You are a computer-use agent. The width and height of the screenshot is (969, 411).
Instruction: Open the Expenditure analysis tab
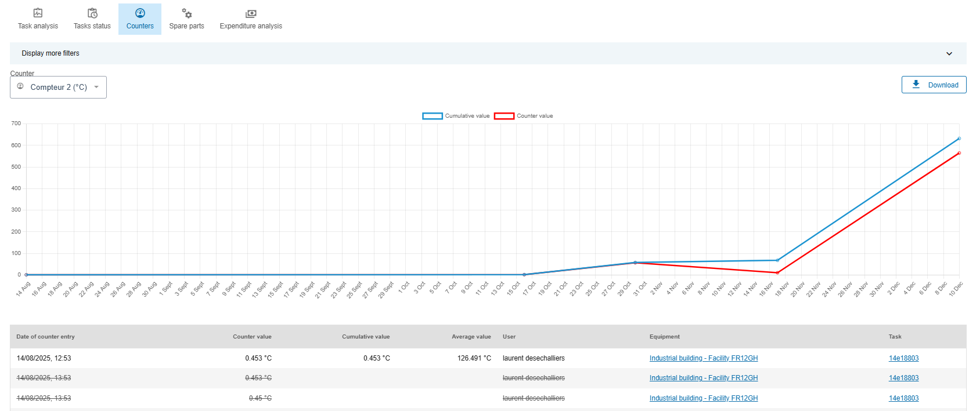coord(251,26)
